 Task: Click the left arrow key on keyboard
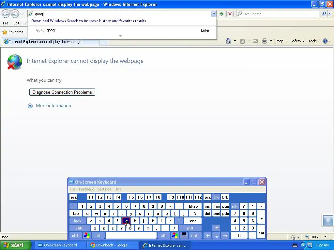(208, 236)
